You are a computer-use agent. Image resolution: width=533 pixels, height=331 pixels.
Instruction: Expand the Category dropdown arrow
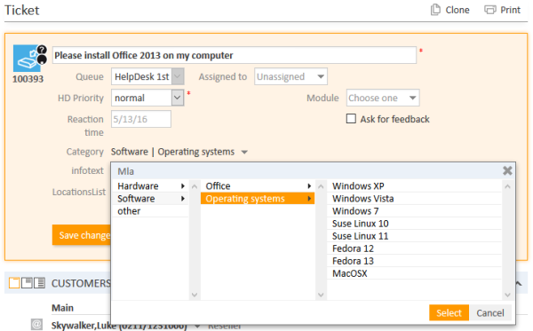(244, 152)
